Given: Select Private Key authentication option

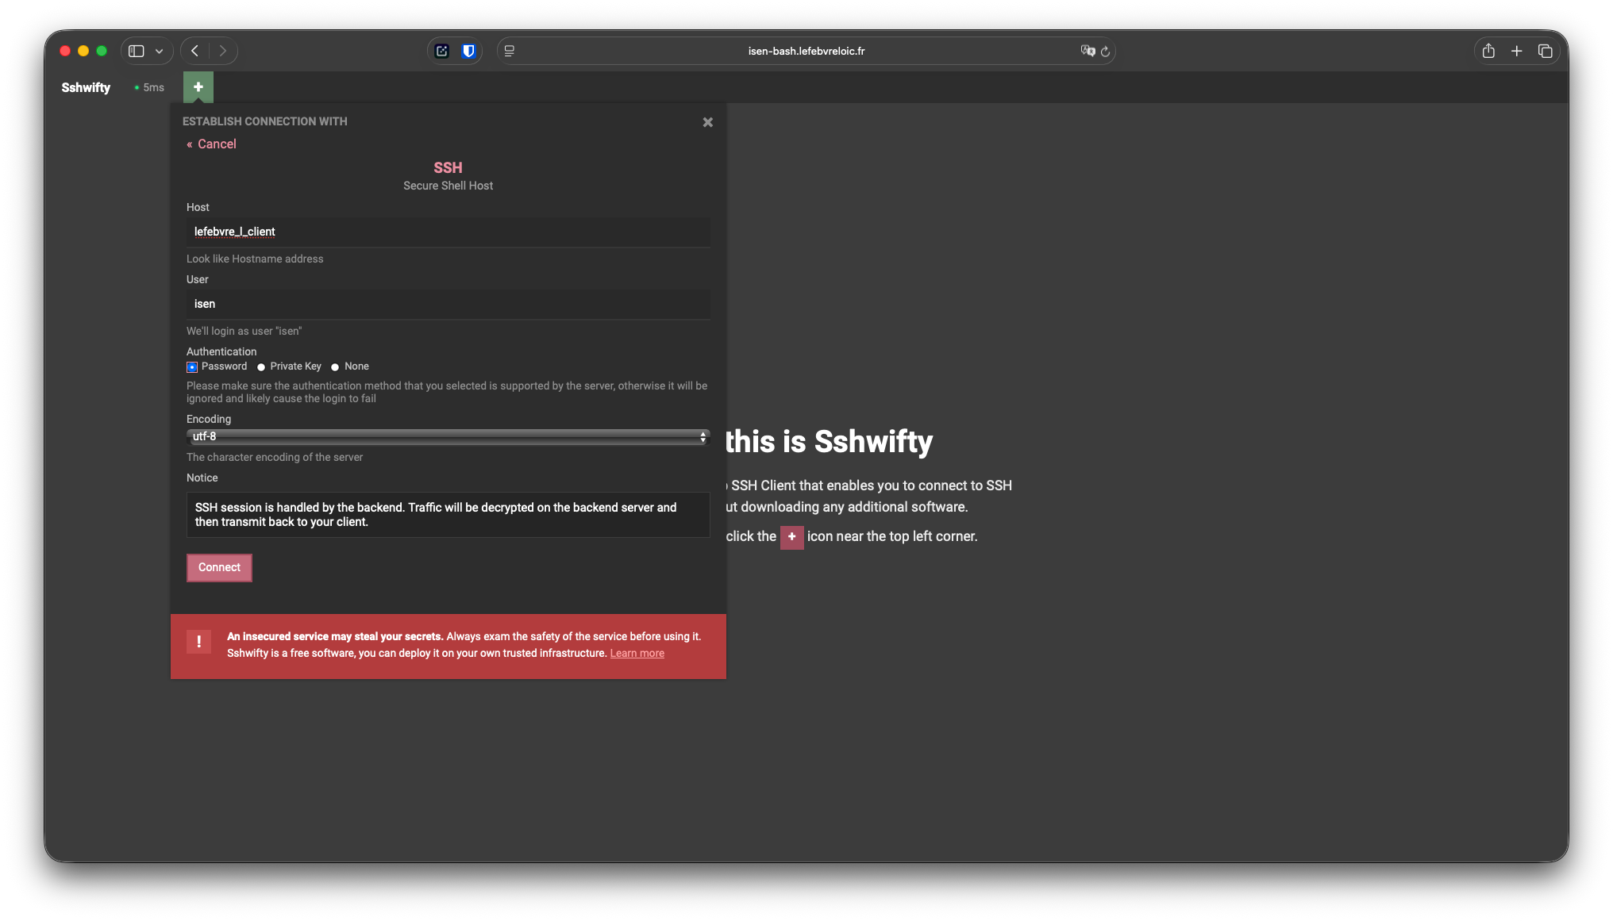Looking at the screenshot, I should click(x=261, y=366).
